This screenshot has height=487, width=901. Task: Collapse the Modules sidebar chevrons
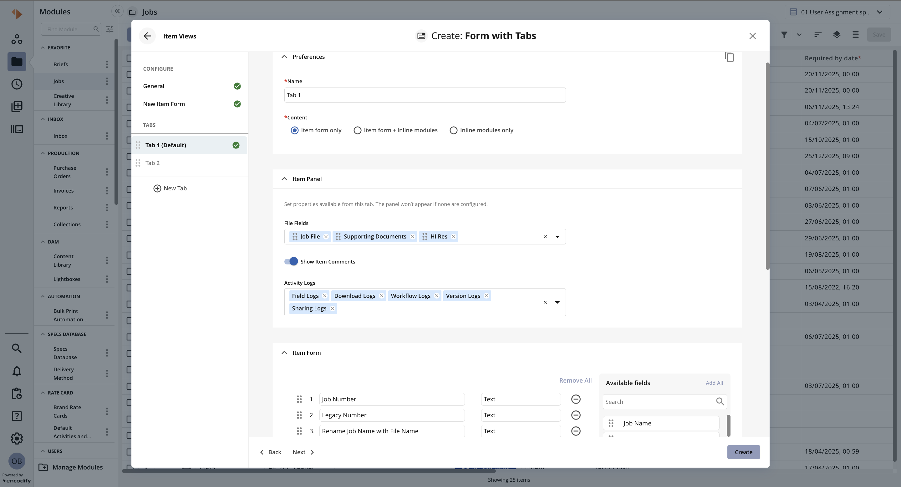tap(117, 11)
